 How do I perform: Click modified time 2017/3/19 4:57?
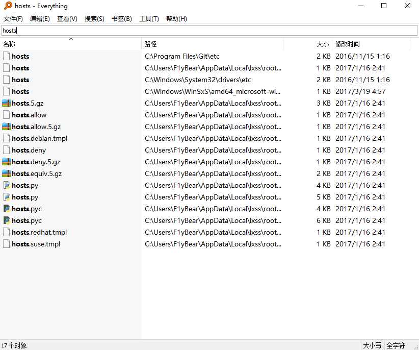(x=360, y=91)
